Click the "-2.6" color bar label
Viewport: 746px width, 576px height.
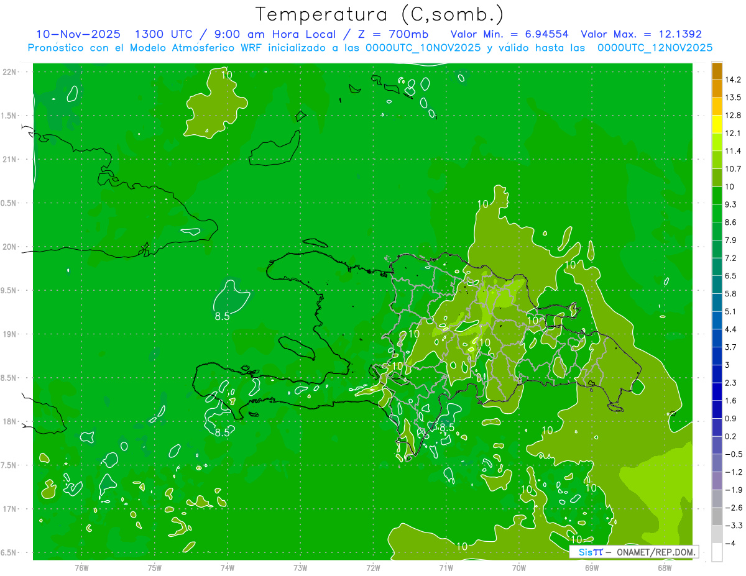pyautogui.click(x=733, y=508)
